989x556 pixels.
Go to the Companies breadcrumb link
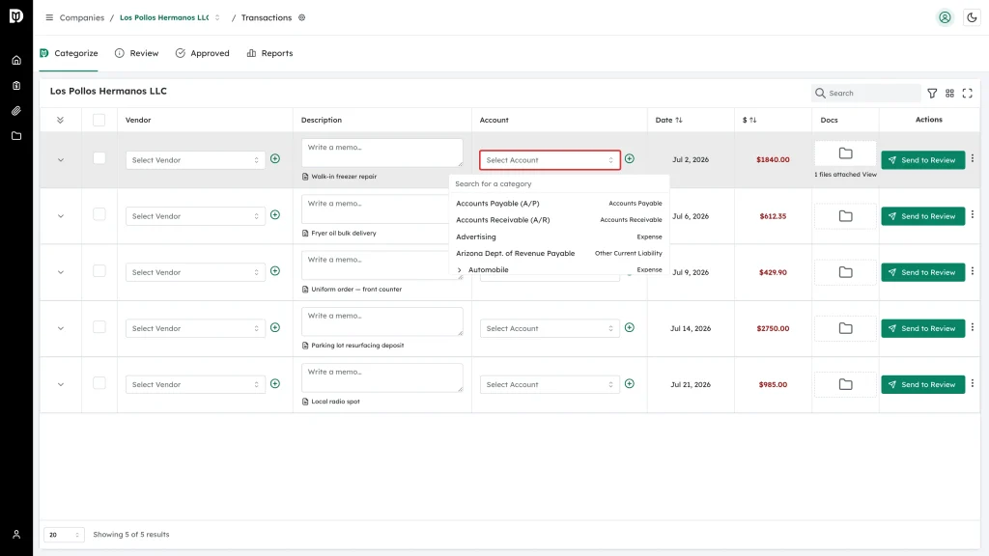[x=82, y=17]
